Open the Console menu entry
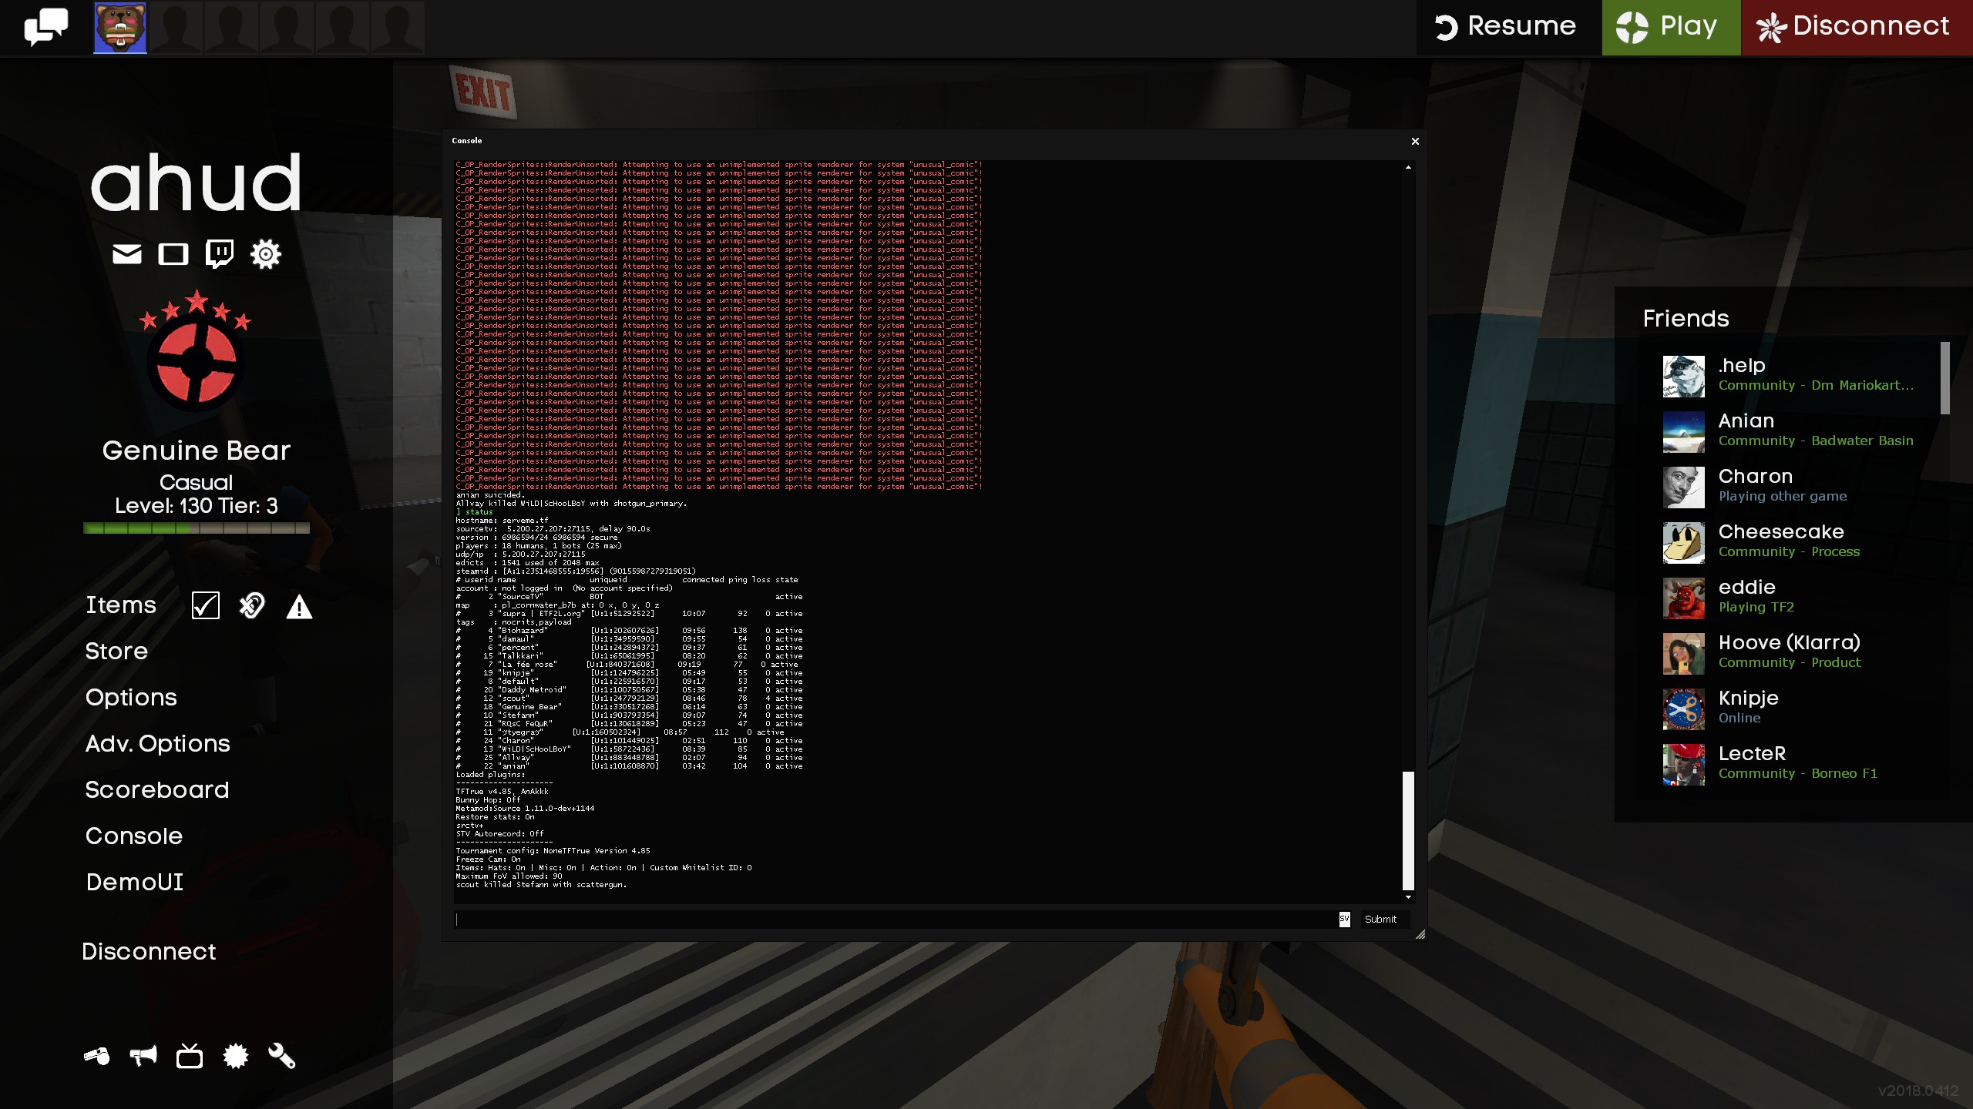Viewport: 1973px width, 1109px height. [134, 836]
